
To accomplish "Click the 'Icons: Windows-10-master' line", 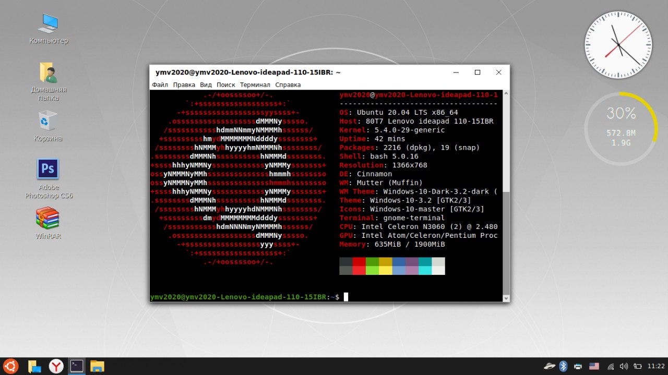I will click(x=412, y=209).
